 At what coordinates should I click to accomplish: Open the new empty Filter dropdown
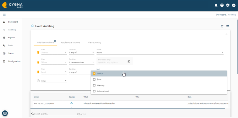pos(54,81)
